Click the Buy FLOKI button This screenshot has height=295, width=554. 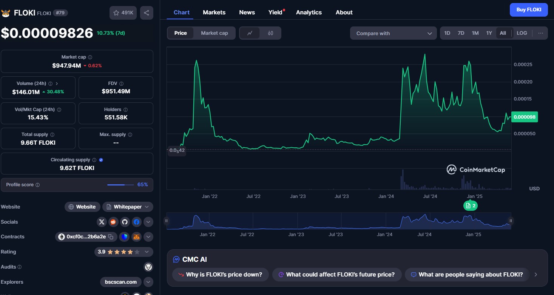(529, 10)
